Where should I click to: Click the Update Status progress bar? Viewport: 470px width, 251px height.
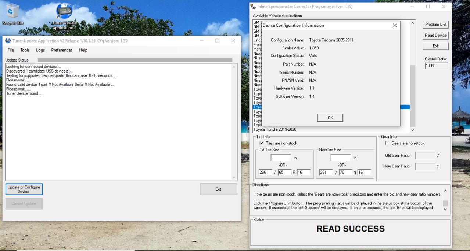[135, 60]
